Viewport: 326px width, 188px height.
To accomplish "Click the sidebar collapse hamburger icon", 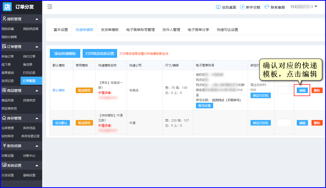I will point(50,7).
